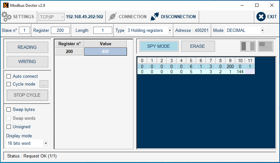
Task: Click the Disconnection plug icon
Action: tap(155, 17)
